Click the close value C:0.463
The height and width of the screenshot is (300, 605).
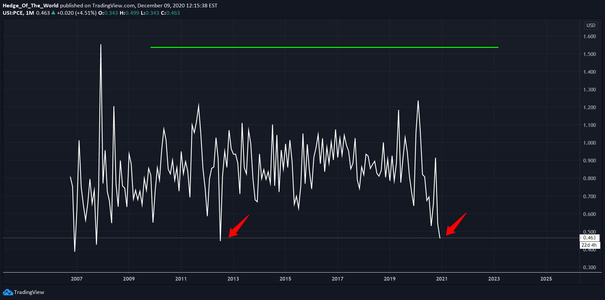(x=170, y=13)
